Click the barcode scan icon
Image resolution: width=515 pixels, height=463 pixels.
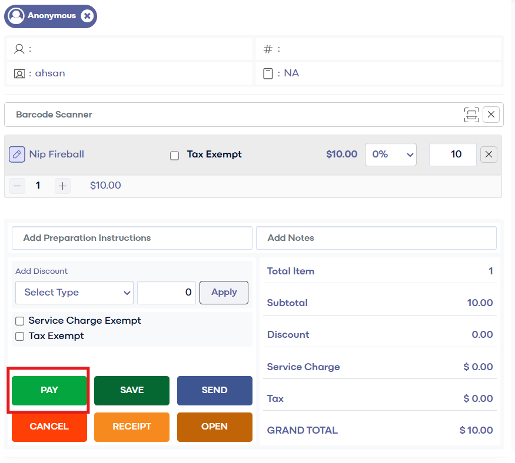(x=471, y=115)
